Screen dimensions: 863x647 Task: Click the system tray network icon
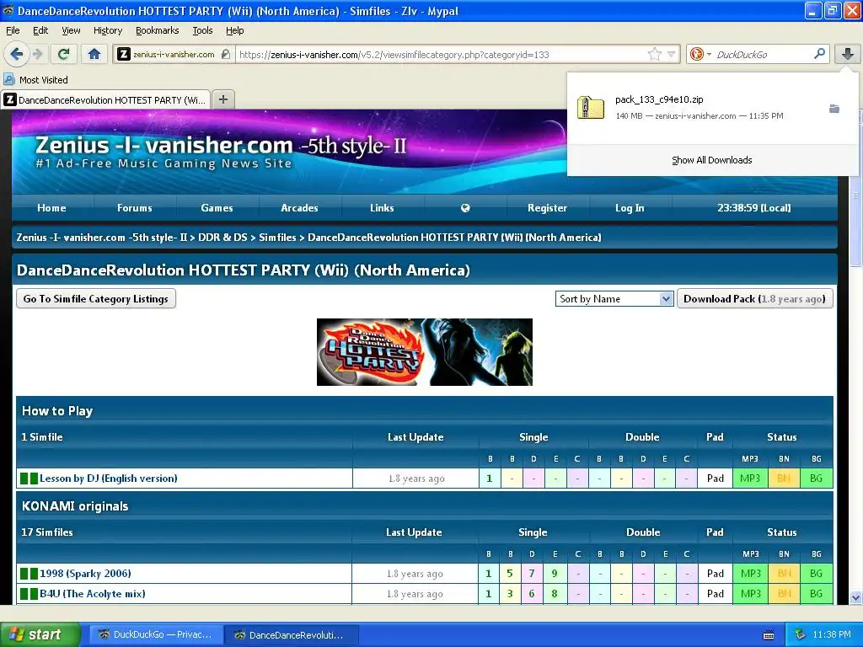pyautogui.click(x=801, y=635)
